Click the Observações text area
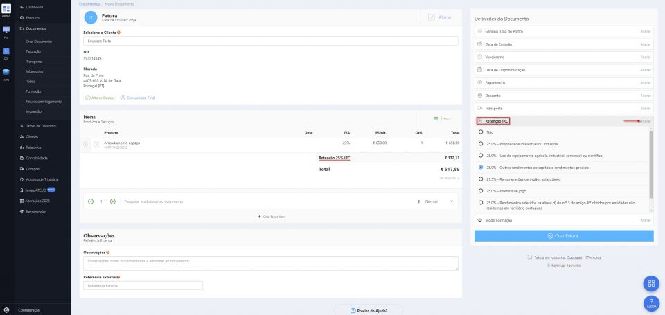The image size is (665, 315). pyautogui.click(x=269, y=263)
